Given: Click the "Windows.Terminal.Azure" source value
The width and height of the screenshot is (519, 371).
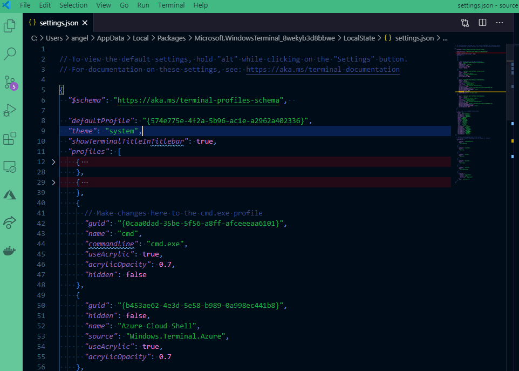Looking at the screenshot, I should (x=175, y=336).
